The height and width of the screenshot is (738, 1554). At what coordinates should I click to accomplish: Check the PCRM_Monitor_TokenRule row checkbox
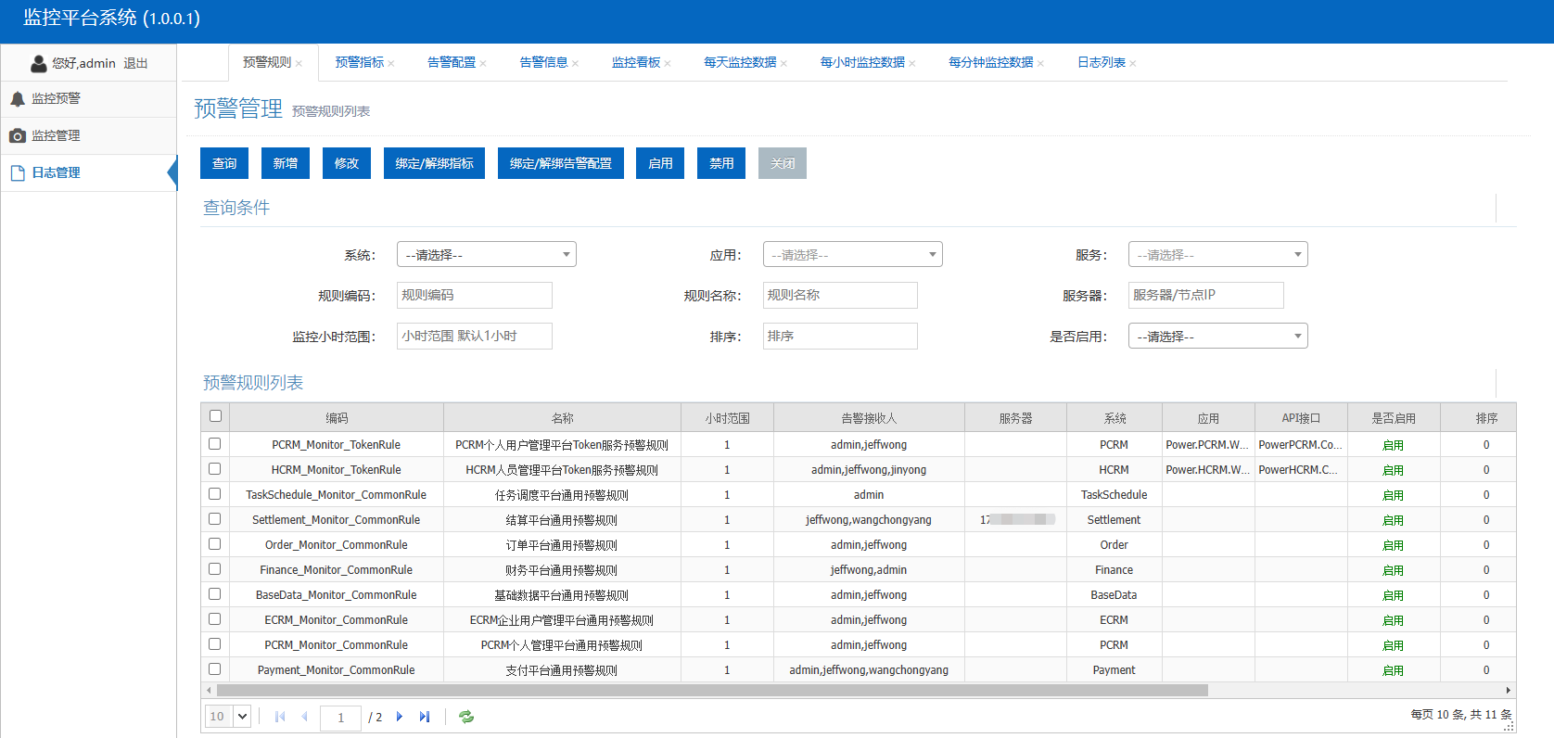[x=215, y=444]
